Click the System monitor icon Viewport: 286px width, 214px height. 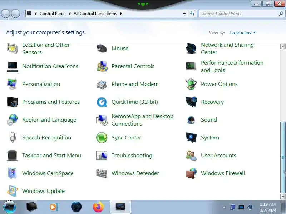[x=191, y=137]
